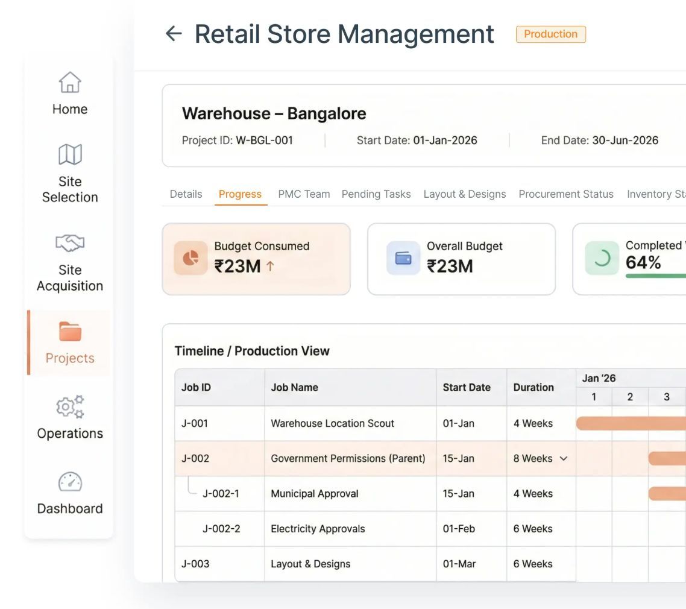Click the Warehouse – Bangalore project title
The height and width of the screenshot is (609, 686).
tap(274, 113)
